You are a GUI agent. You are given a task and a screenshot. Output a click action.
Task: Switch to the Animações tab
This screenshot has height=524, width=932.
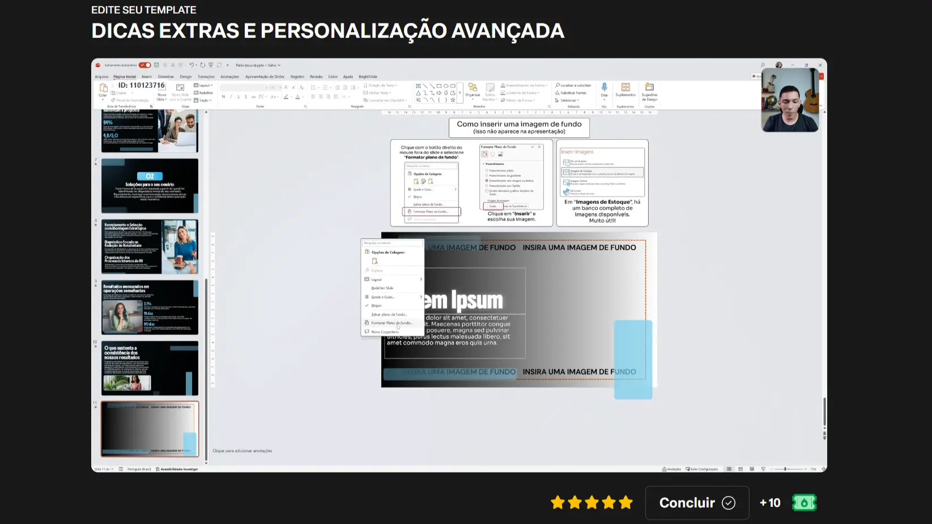pyautogui.click(x=229, y=76)
